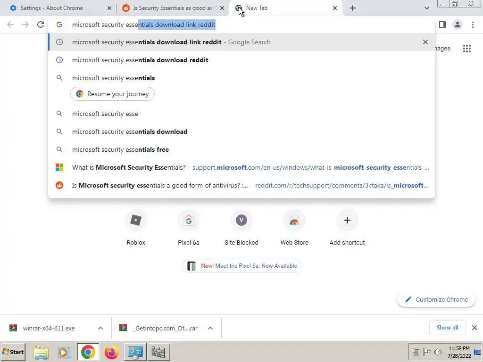Choose suggestion 'microsoft security essentials free'

coord(241,149)
